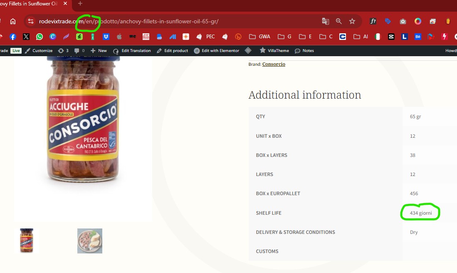This screenshot has height=273, width=457.
Task: Click the '65 gr' QTY value
Action: [415, 117]
